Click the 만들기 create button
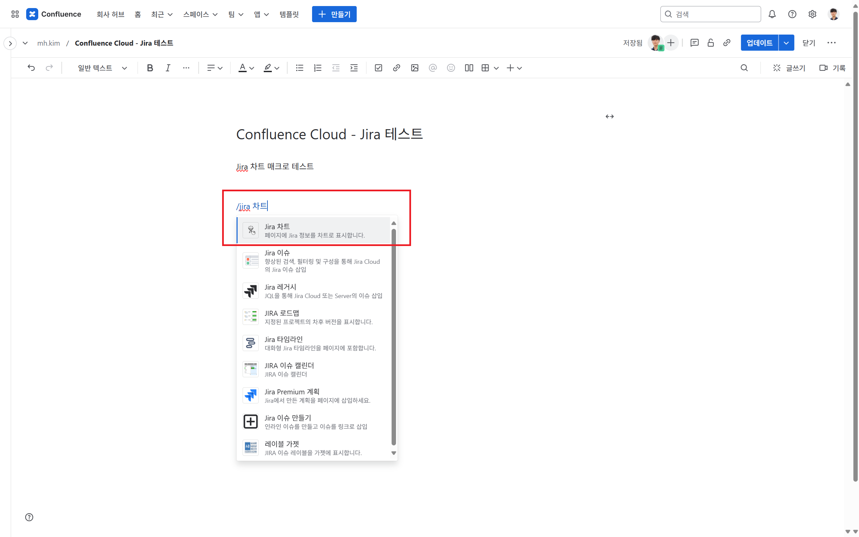Screen dimensions: 859x537 334,14
